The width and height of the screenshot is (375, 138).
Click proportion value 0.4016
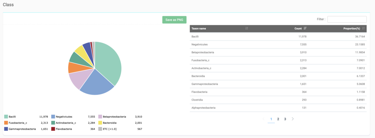(x=361, y=108)
